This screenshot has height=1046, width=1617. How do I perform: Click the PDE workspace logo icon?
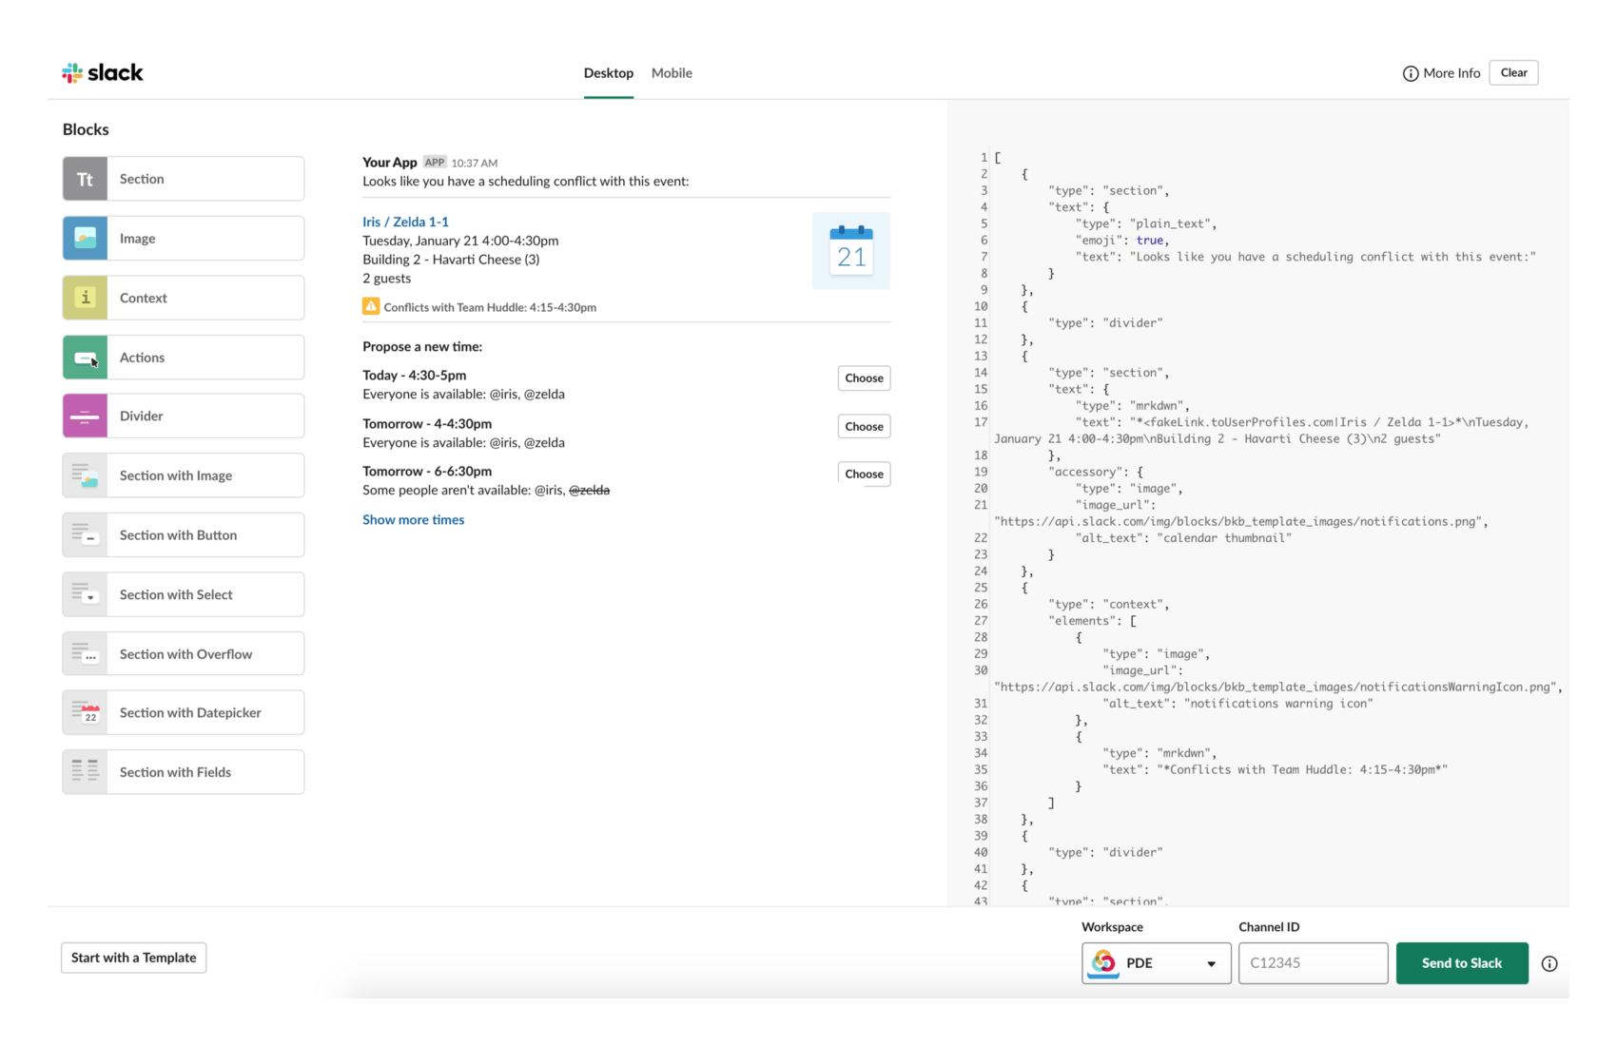click(1104, 962)
